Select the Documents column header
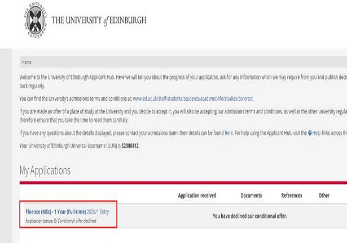Viewport: 347px width, 243px height. coord(251,195)
